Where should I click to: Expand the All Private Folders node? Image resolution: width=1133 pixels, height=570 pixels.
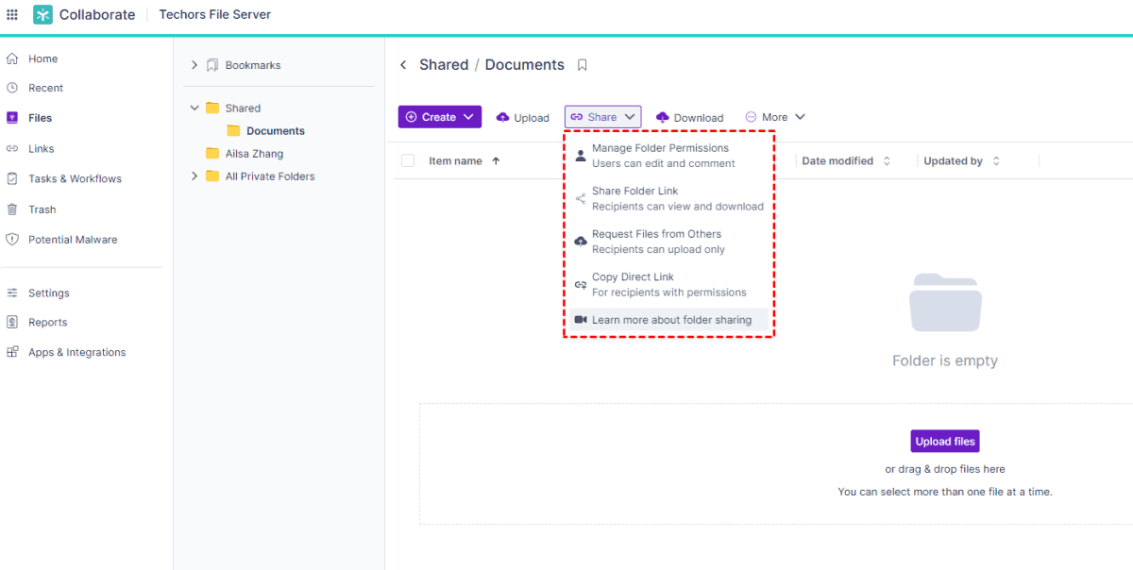[194, 176]
